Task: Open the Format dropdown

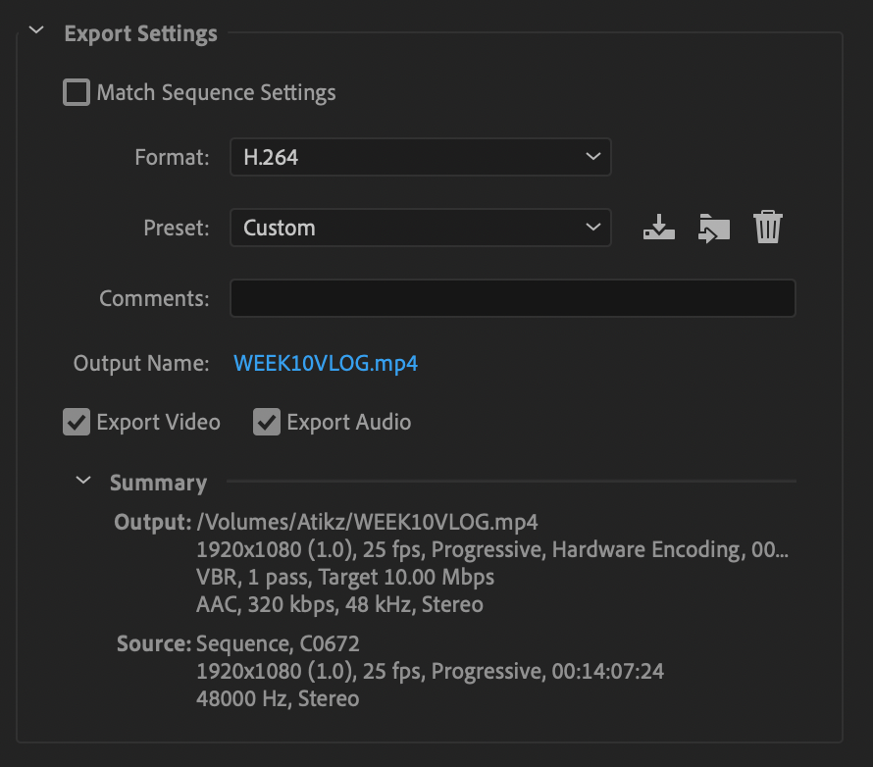Action: tap(420, 156)
